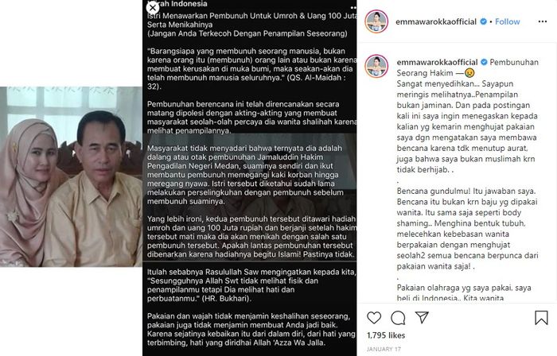This screenshot has width=557, height=356.
Task: Click the black text panel of the post image
Action: click(x=250, y=178)
